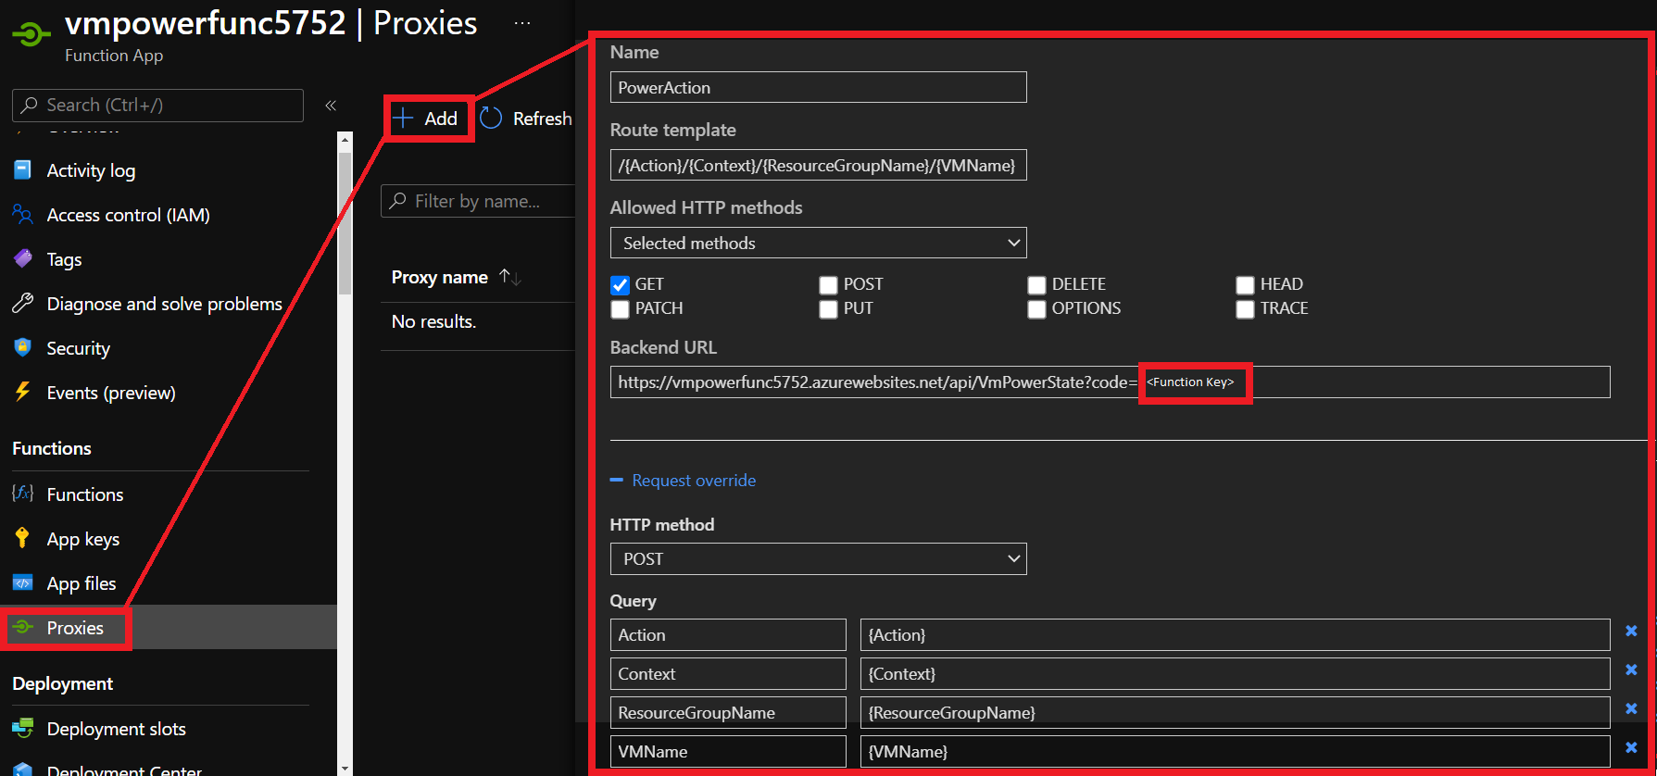Viewport: 1657px width, 776px height.
Task: Click the Function App logo icon
Action: (31, 35)
